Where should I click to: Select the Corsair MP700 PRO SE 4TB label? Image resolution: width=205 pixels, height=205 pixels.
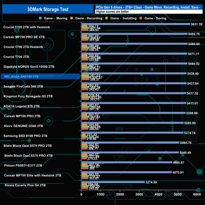coord(24,37)
